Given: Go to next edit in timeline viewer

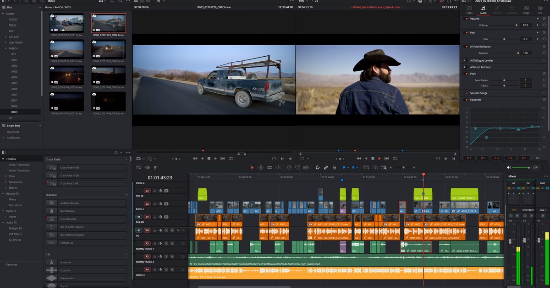Looking at the screenshot, I should click(x=386, y=158).
